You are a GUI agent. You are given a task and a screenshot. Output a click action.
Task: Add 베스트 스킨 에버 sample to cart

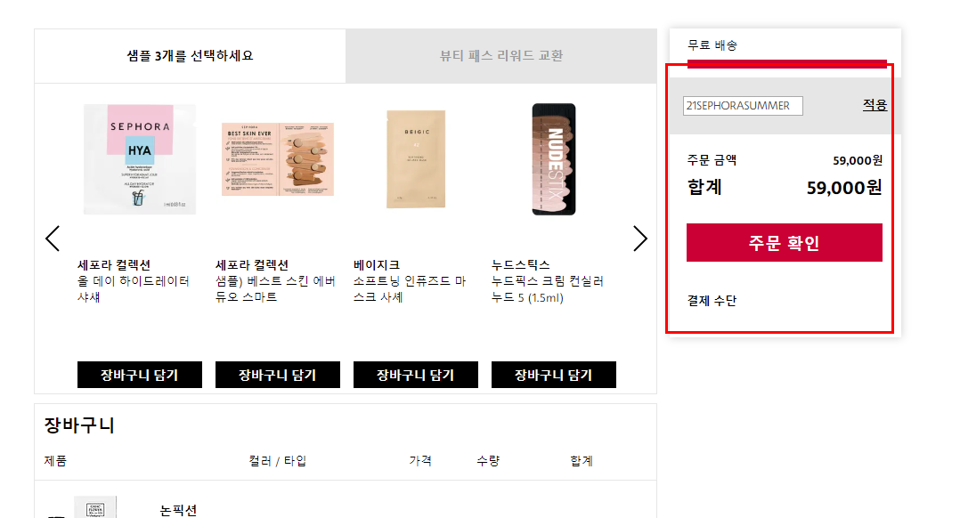tap(277, 375)
